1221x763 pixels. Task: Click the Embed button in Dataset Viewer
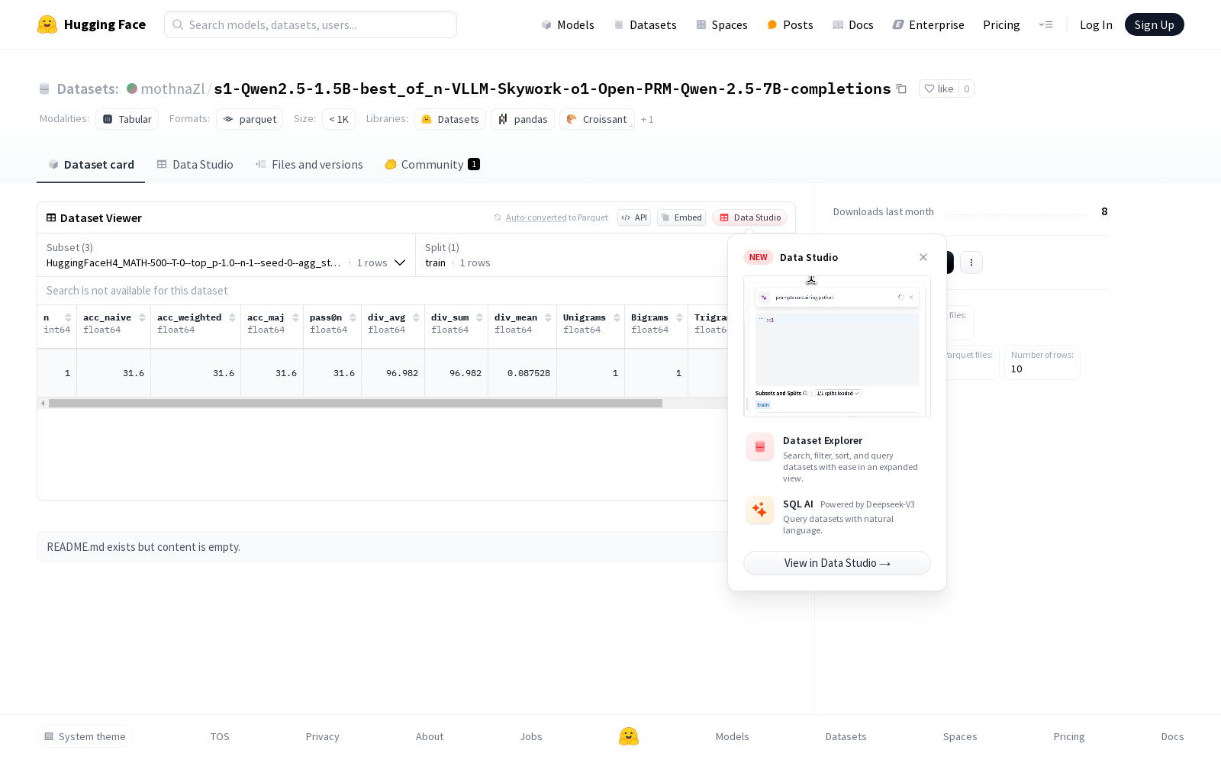(681, 217)
